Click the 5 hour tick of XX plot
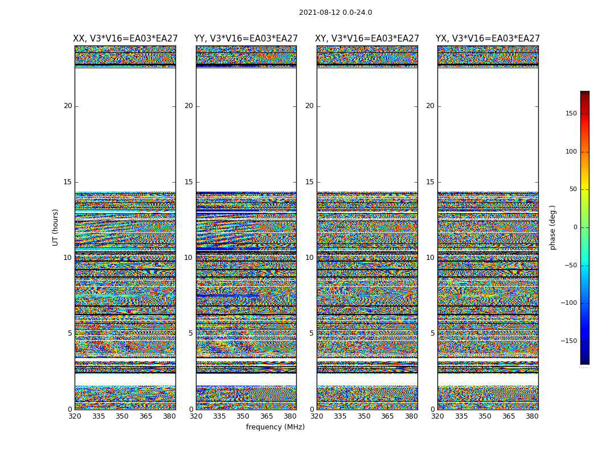Viewport: 598px width, 455px height. 70,333
